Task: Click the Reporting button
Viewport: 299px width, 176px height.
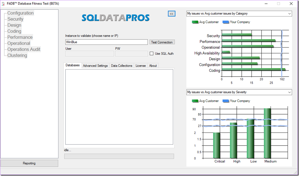Action: tap(29, 163)
